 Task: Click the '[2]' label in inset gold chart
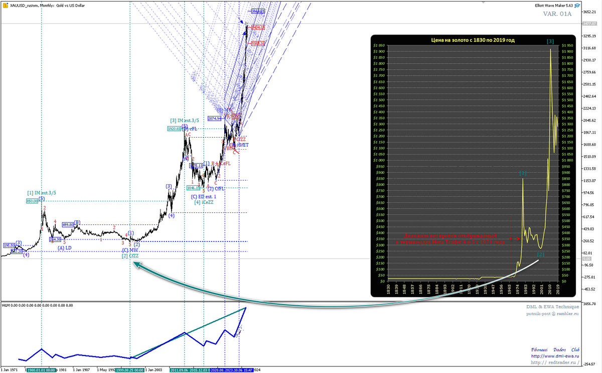pyautogui.click(x=541, y=255)
